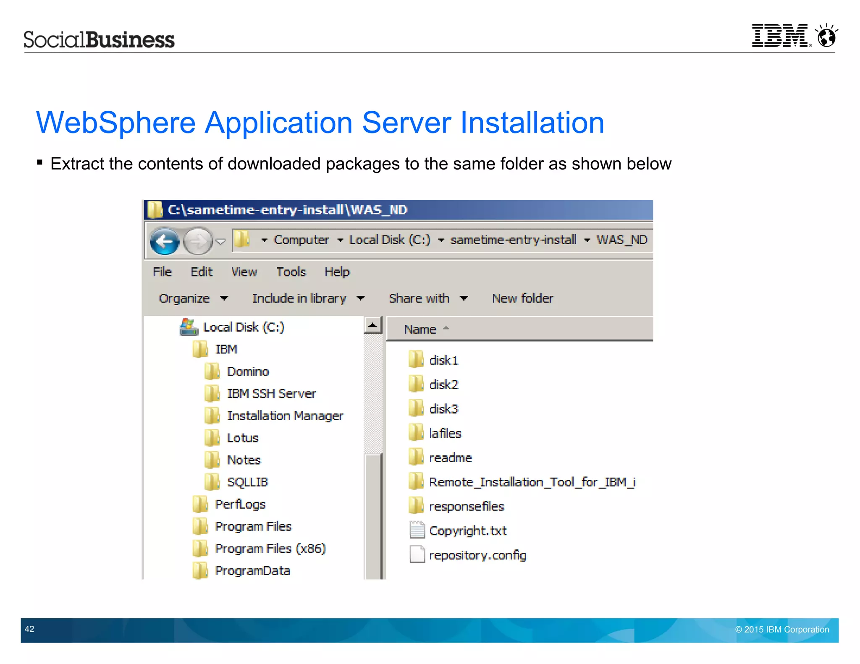Screen dimensions: 860x664
Task: Select Local Disk (C:) drive icon in tree
Action: 189,327
